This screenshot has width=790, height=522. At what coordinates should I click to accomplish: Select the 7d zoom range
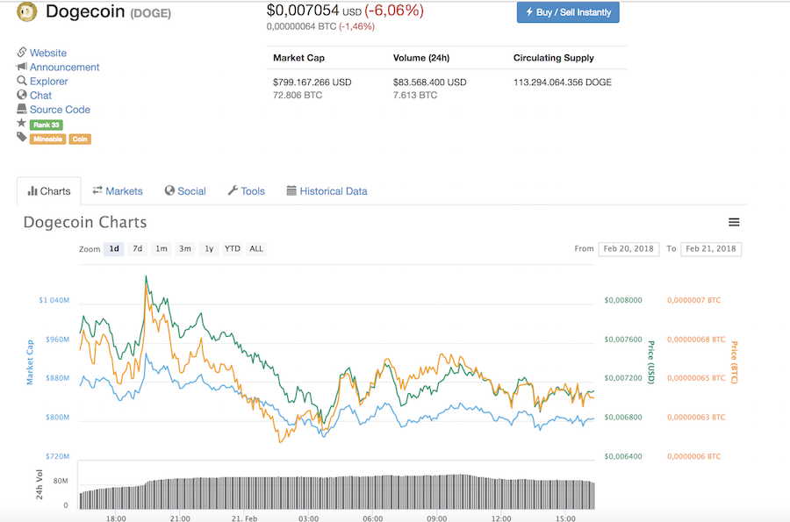138,248
